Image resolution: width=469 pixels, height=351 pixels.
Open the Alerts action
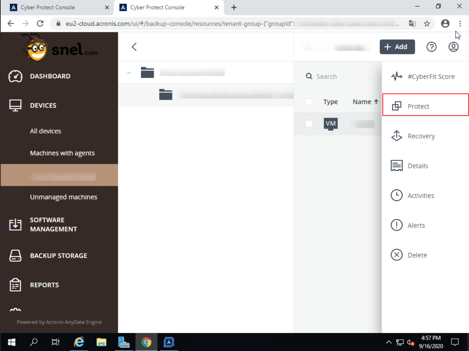click(416, 226)
